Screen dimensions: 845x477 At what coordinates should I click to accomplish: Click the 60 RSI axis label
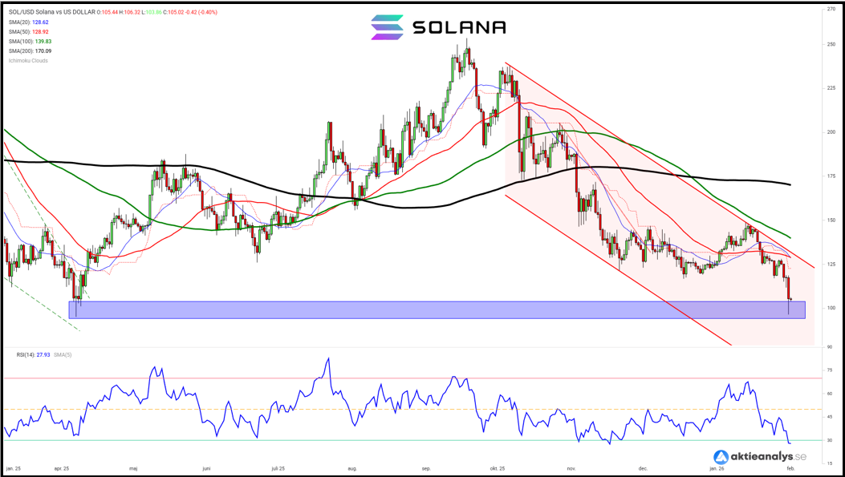[831, 394]
